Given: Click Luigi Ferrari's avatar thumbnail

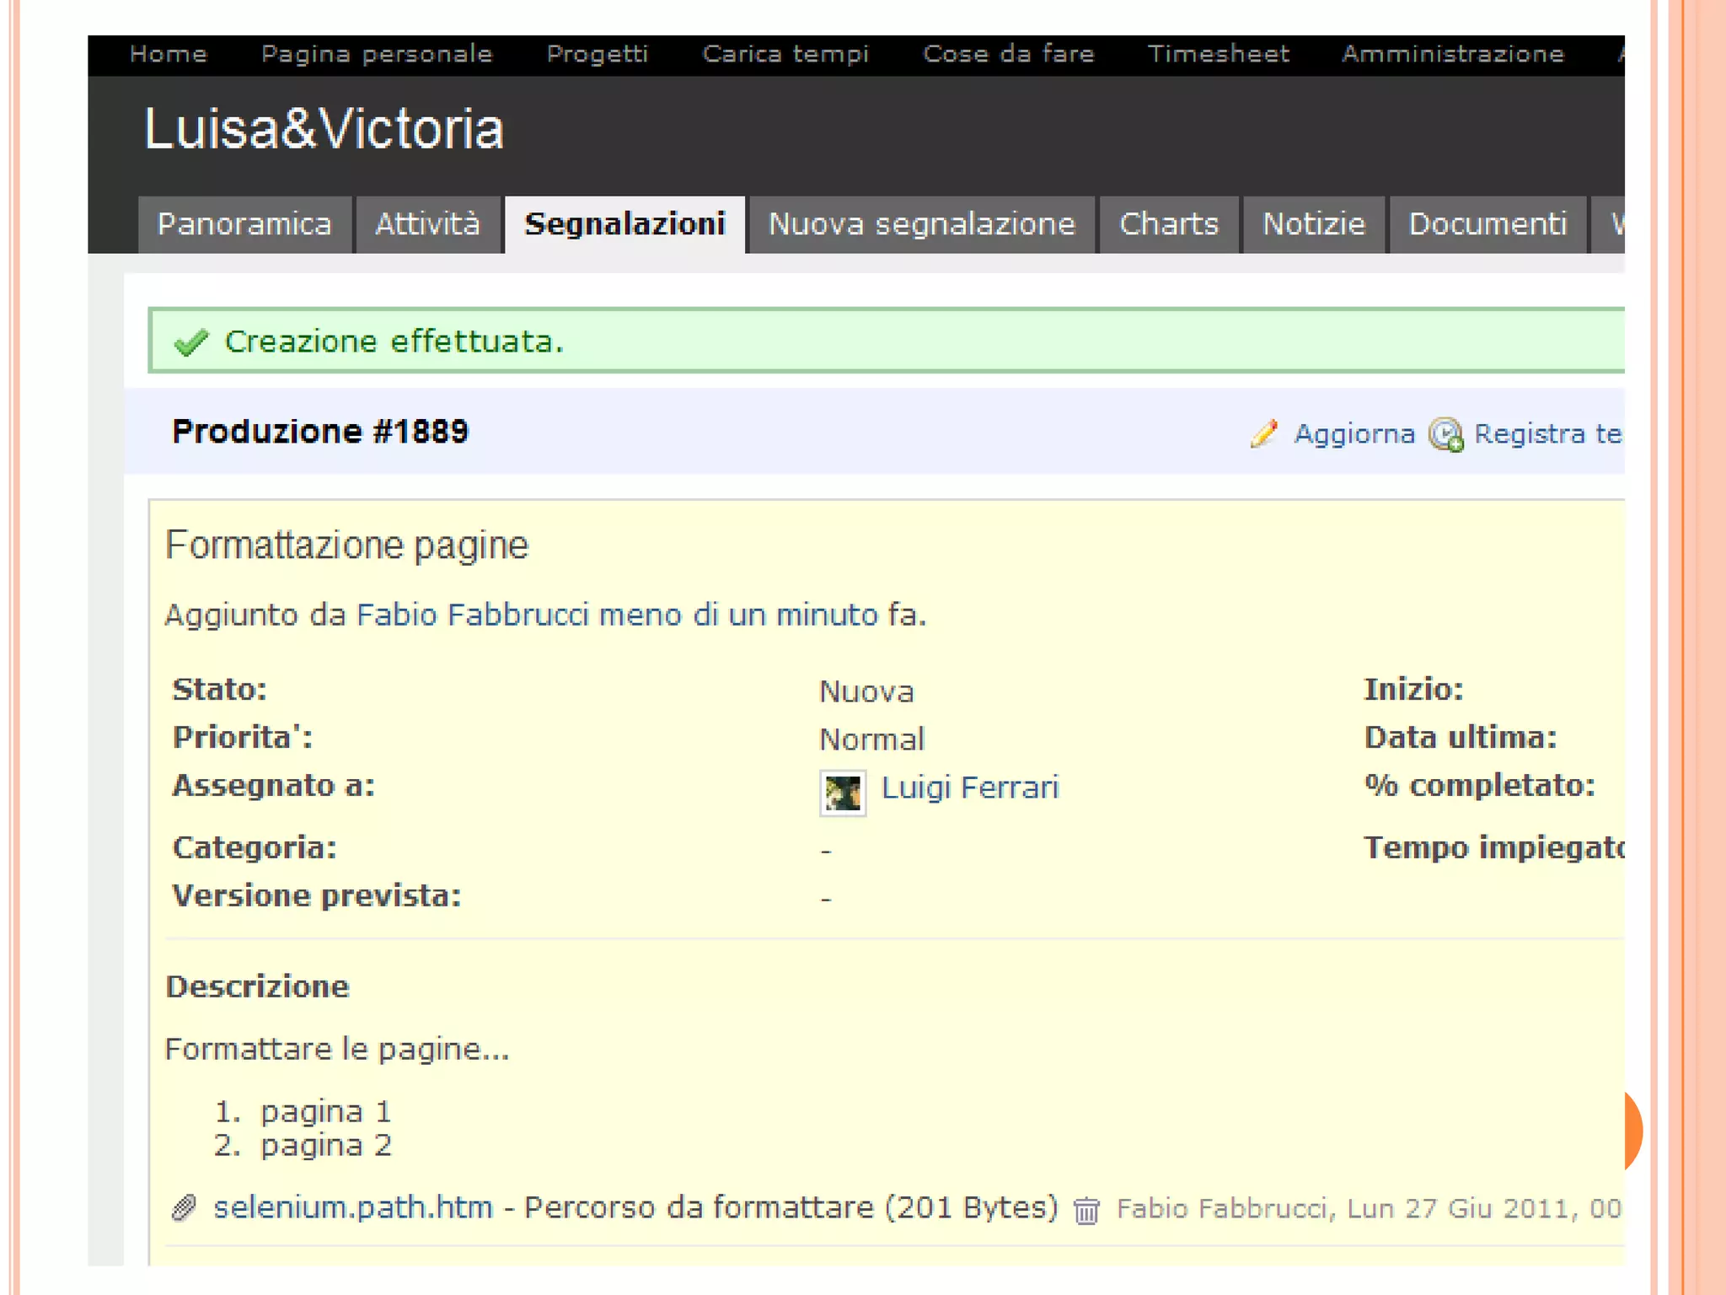Looking at the screenshot, I should coord(842,793).
